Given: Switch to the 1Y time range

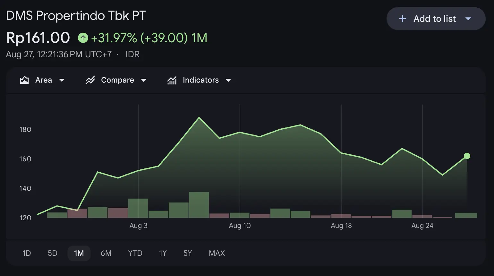Looking at the screenshot, I should coord(163,253).
